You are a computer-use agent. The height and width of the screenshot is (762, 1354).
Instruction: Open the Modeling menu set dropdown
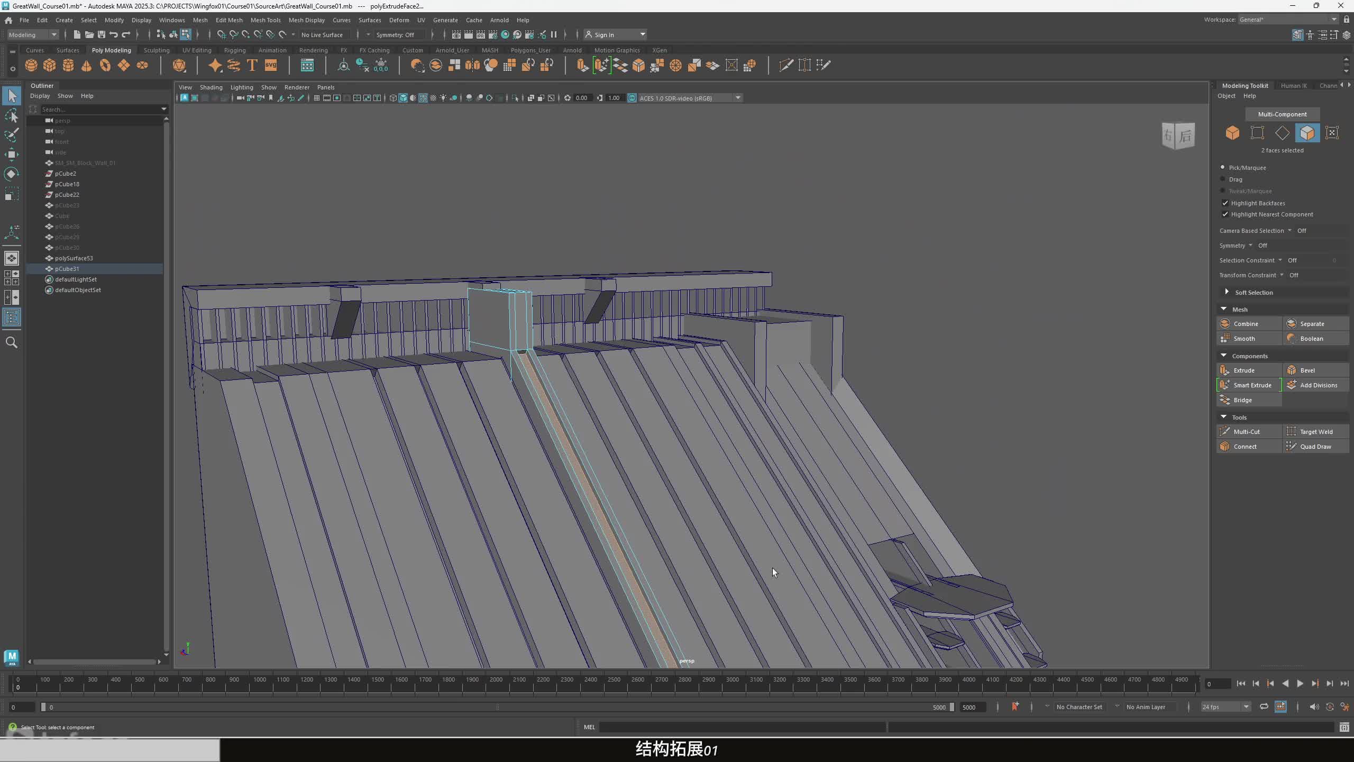(x=33, y=34)
